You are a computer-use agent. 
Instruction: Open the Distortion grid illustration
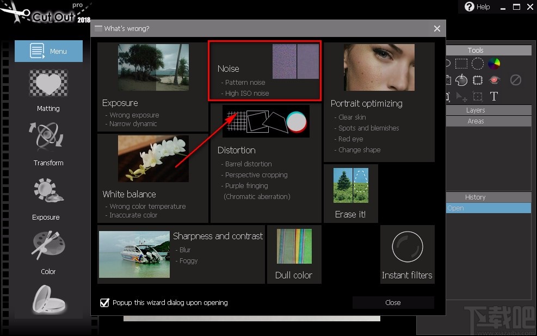tap(266, 121)
